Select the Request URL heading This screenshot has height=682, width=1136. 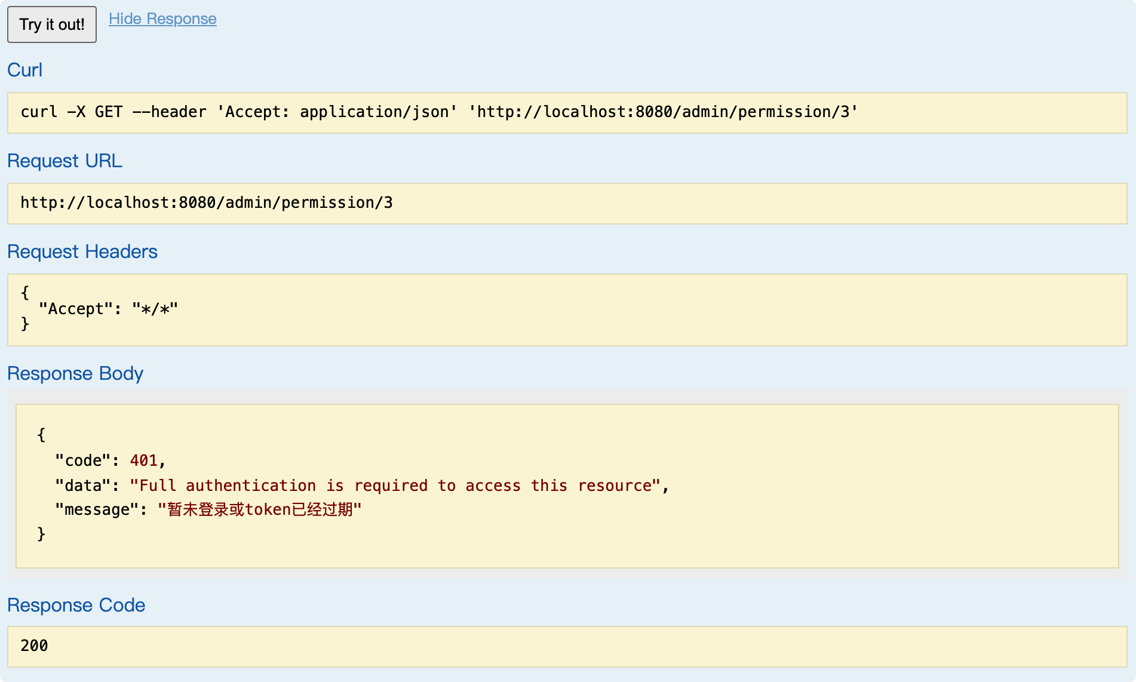65,161
